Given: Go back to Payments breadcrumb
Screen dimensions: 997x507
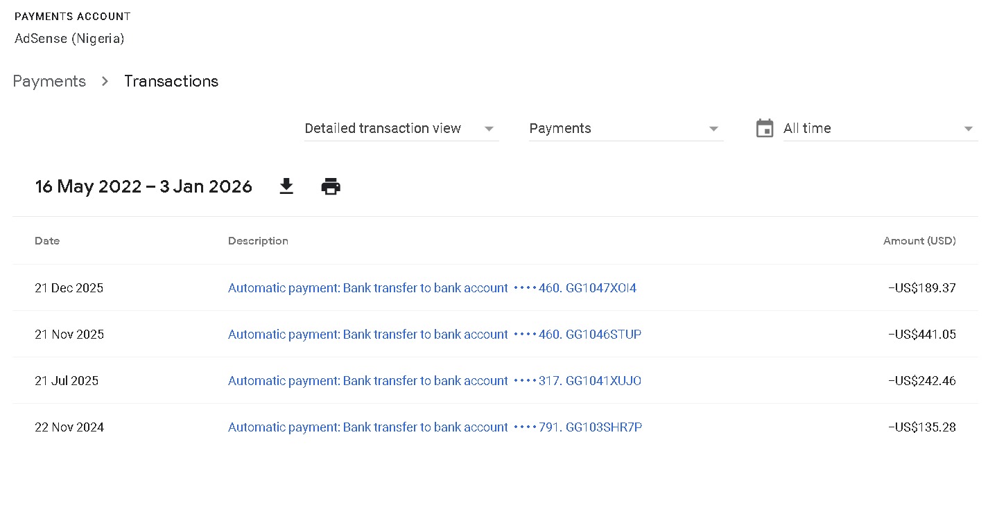Looking at the screenshot, I should (x=49, y=81).
